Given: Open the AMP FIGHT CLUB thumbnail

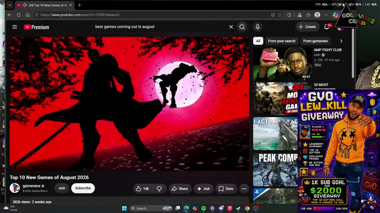Looking at the screenshot, I should click(x=282, y=64).
